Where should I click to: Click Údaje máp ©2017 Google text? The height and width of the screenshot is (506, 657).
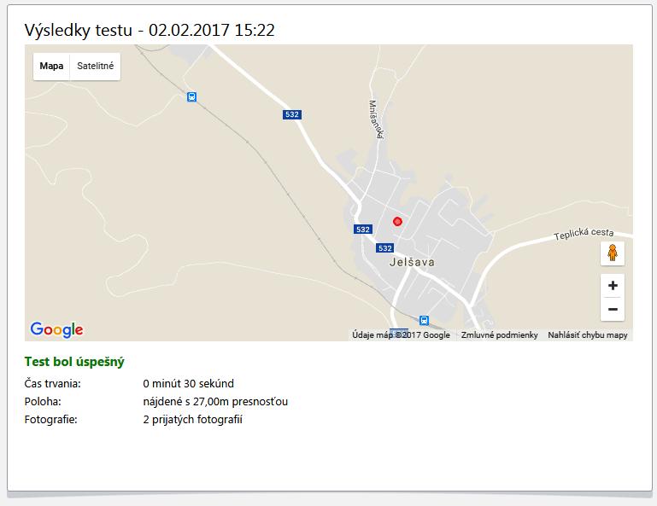point(401,335)
